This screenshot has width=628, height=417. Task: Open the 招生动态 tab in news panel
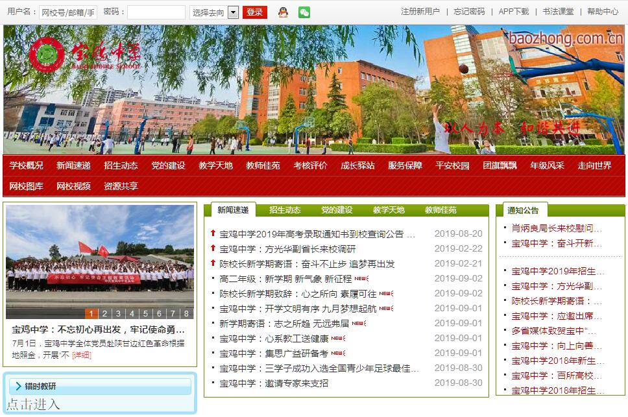click(285, 210)
